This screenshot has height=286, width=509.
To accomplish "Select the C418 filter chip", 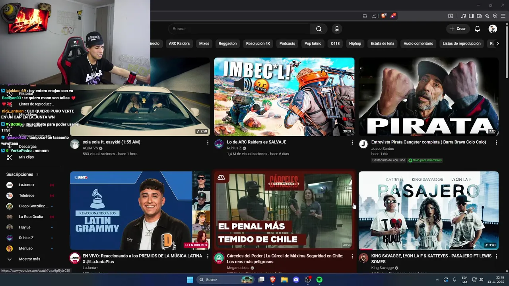I will (335, 44).
